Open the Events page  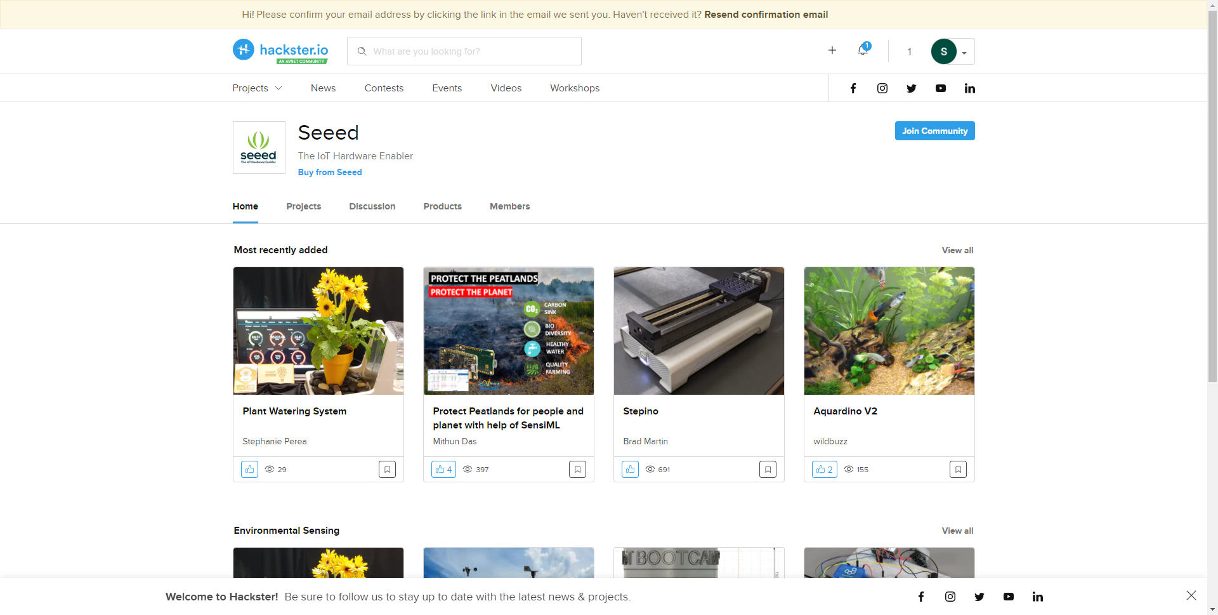pos(447,88)
